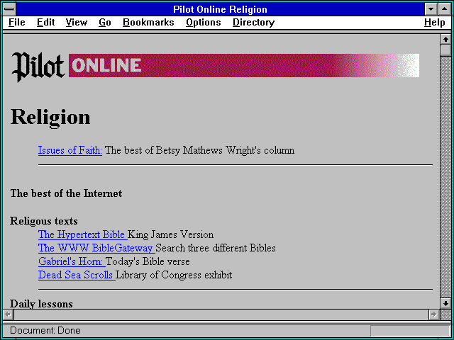Click 'King James Version' description text
The width and height of the screenshot is (454, 340).
[170, 234]
